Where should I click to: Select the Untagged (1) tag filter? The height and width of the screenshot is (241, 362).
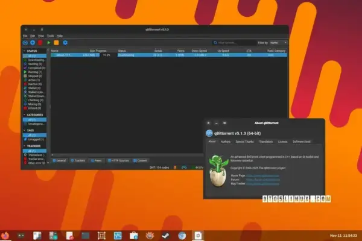34,140
